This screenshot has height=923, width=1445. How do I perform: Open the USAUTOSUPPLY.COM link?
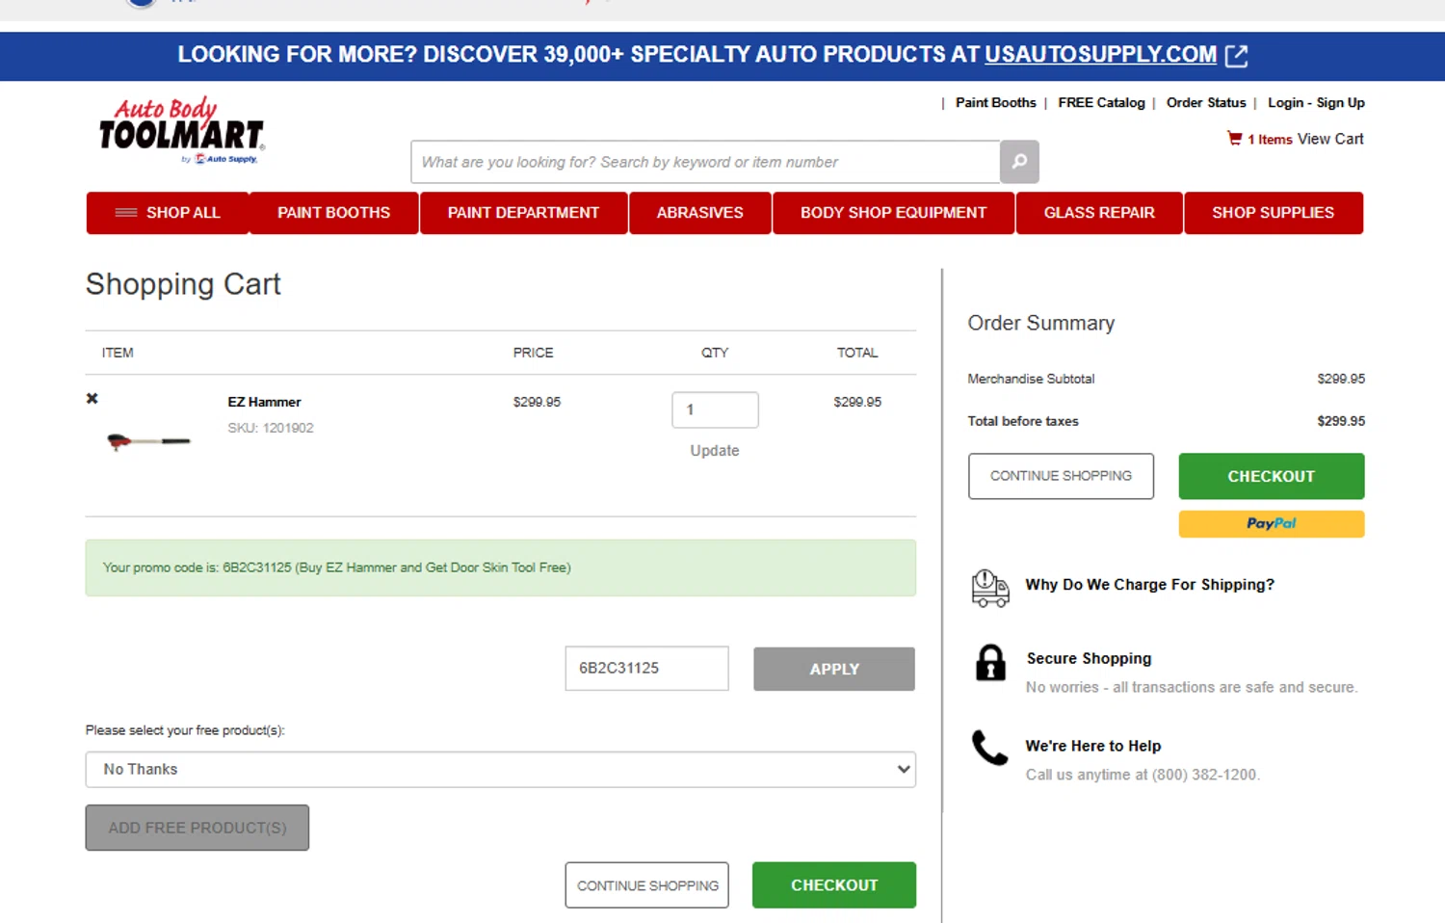(x=1100, y=55)
